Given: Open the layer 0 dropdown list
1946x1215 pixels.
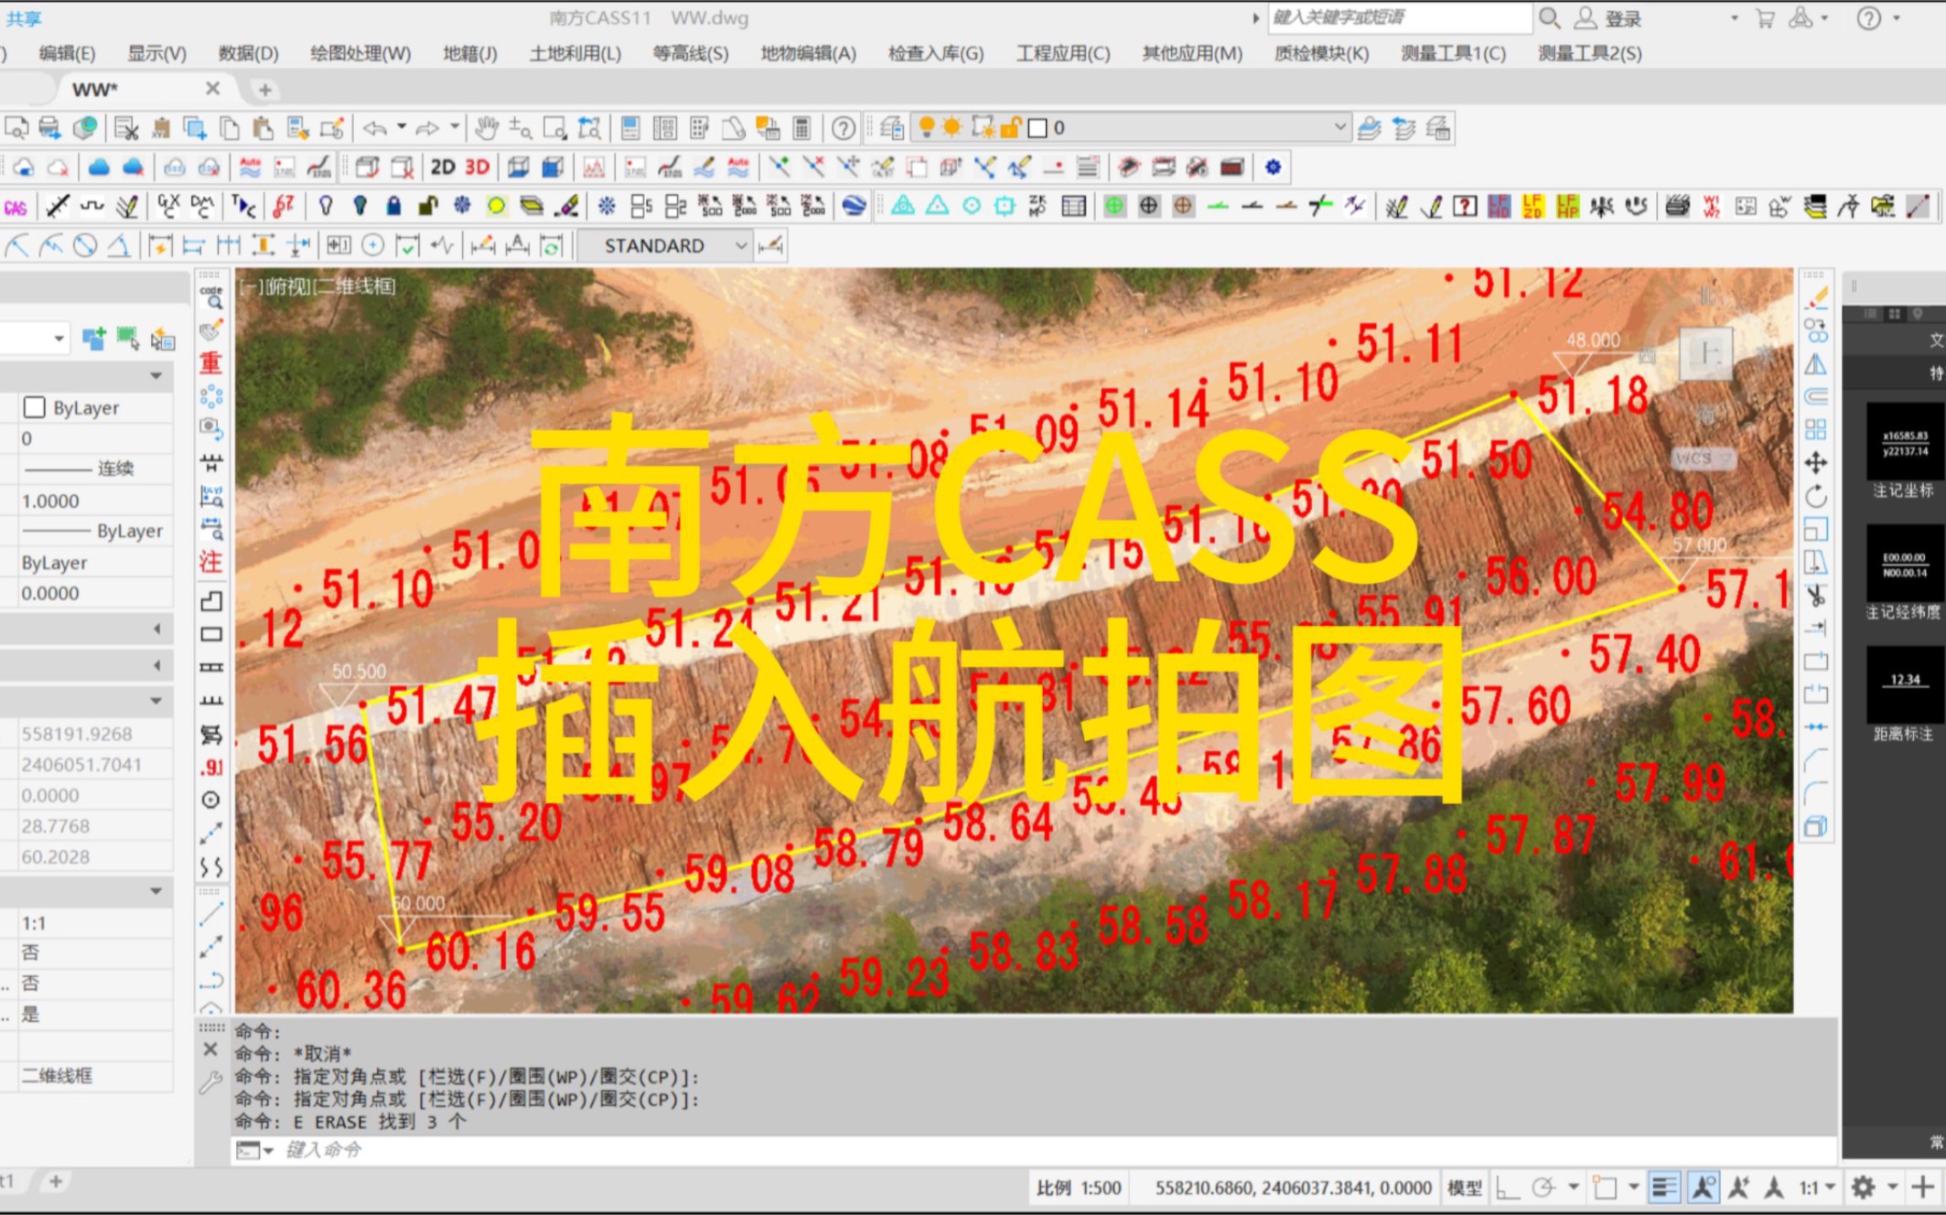Looking at the screenshot, I should 1339,128.
